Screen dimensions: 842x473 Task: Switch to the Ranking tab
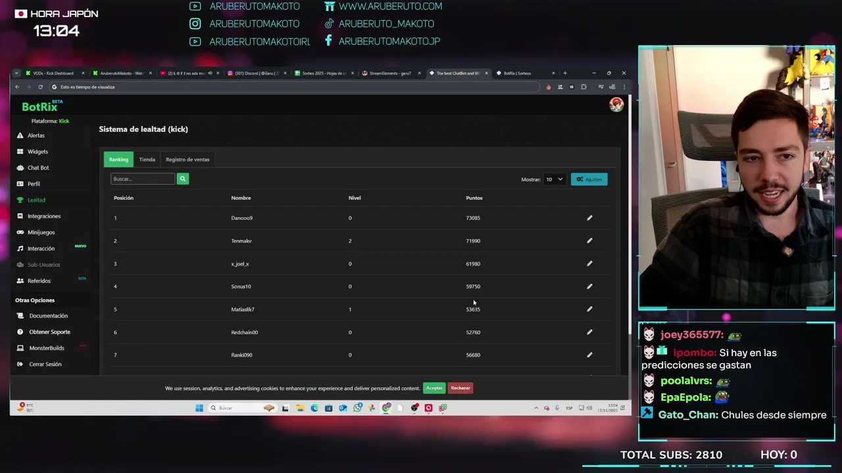pos(118,160)
